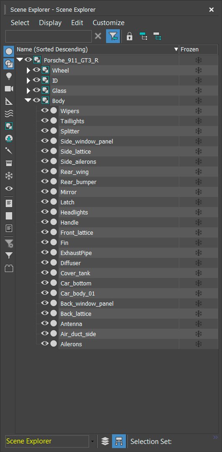Viewport: 222px width, 452px height.
Task: Hide the Antenna object
Action: pyautogui.click(x=44, y=324)
